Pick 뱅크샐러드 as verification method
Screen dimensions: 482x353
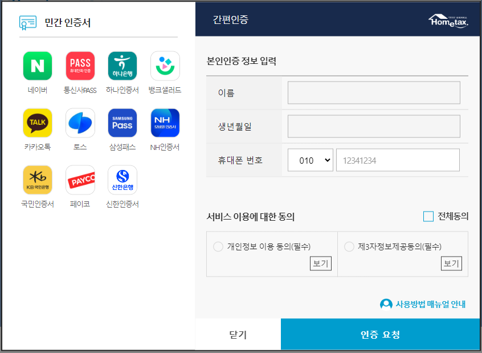pyautogui.click(x=166, y=66)
